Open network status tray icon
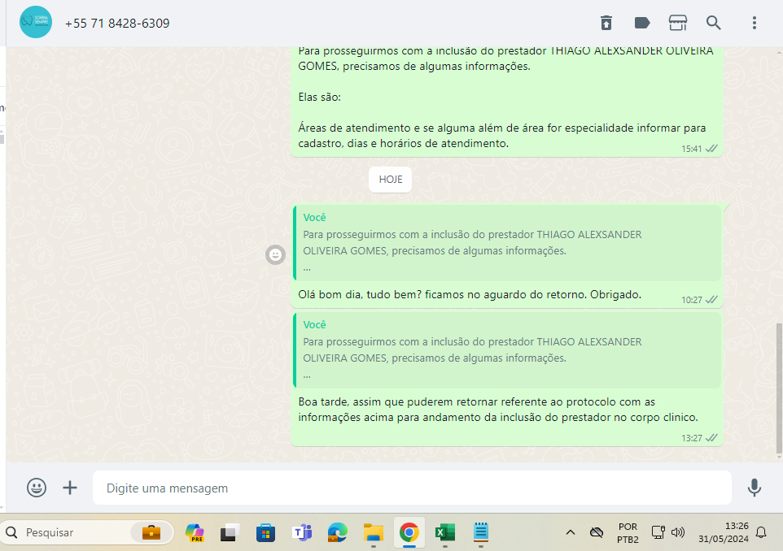Screen dimensions: 783x551 pos(658,532)
